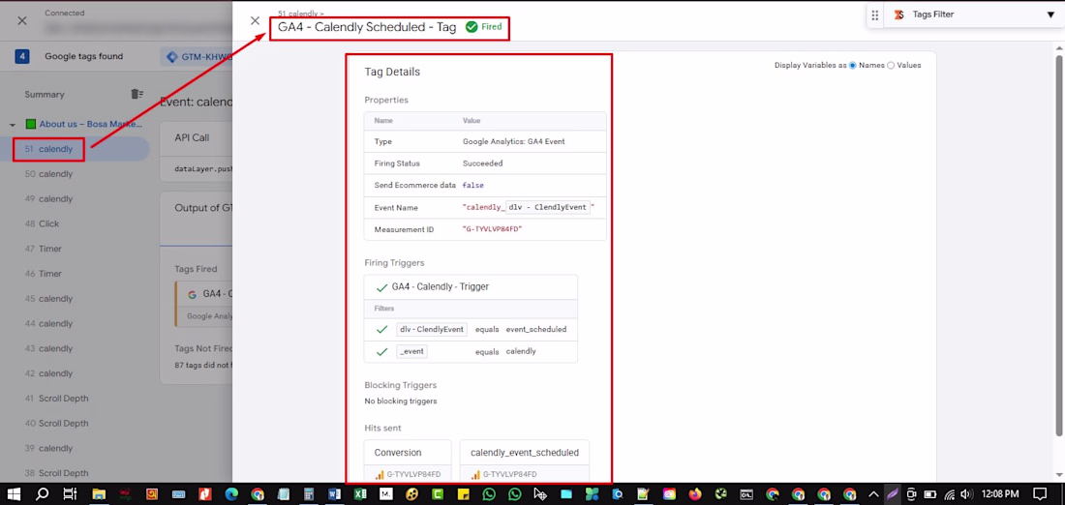1065x505 pixels.
Task: Open the calendly_event_scheduled hit card
Action: click(x=525, y=460)
